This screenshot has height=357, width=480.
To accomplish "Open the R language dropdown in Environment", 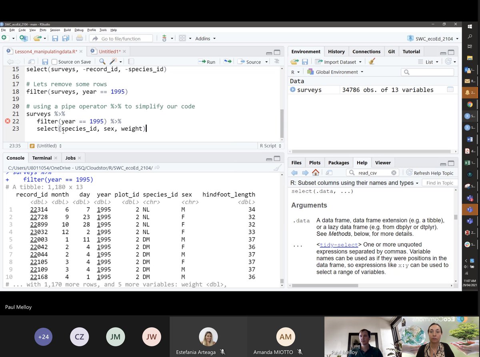I will [296, 72].
